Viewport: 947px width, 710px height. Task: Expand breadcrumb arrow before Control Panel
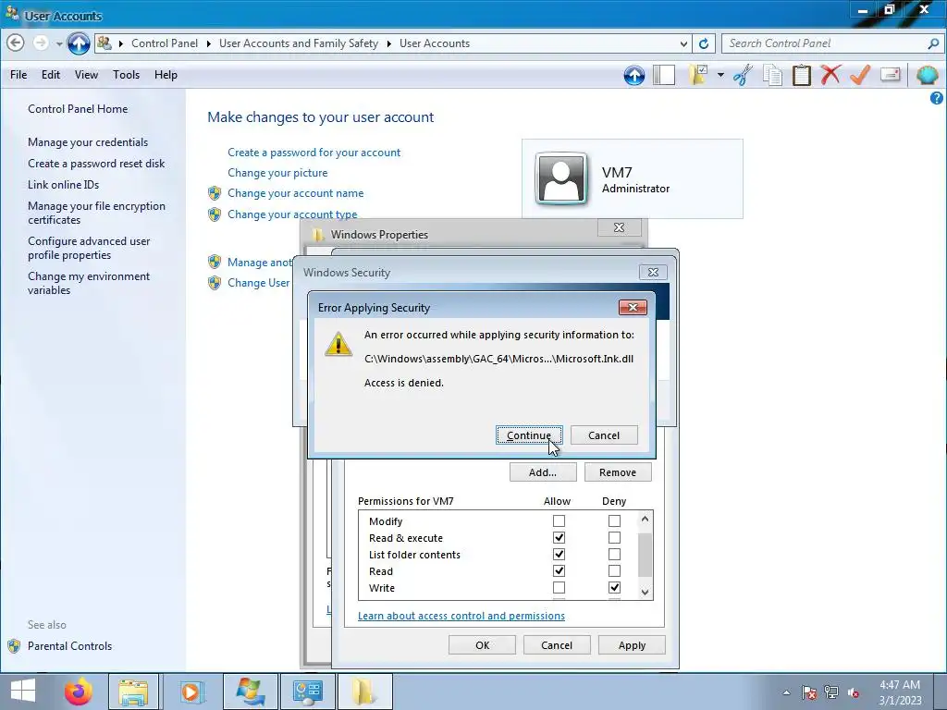121,43
